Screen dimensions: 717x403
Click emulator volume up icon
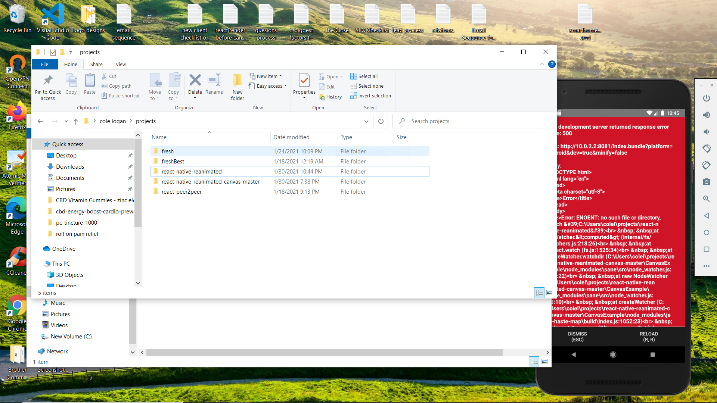706,115
